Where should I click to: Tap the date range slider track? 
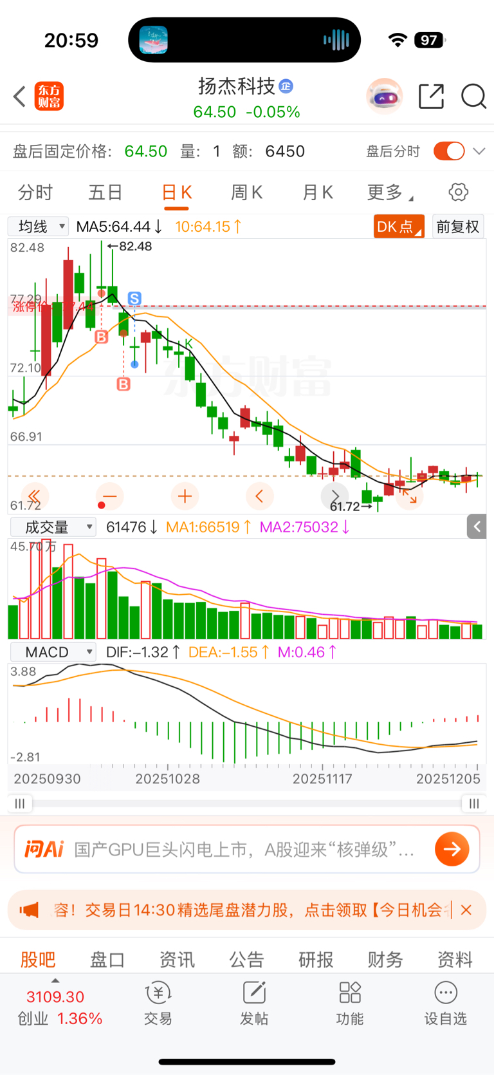tap(247, 803)
